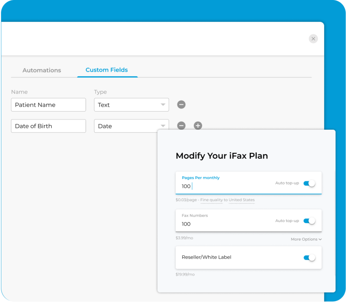346x303 pixels.
Task: Click the Patient Name input field
Action: coord(48,105)
